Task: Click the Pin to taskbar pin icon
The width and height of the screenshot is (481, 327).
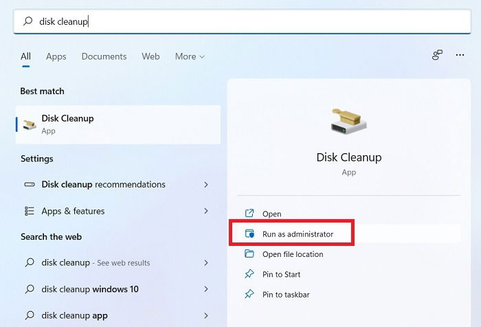Action: (249, 294)
